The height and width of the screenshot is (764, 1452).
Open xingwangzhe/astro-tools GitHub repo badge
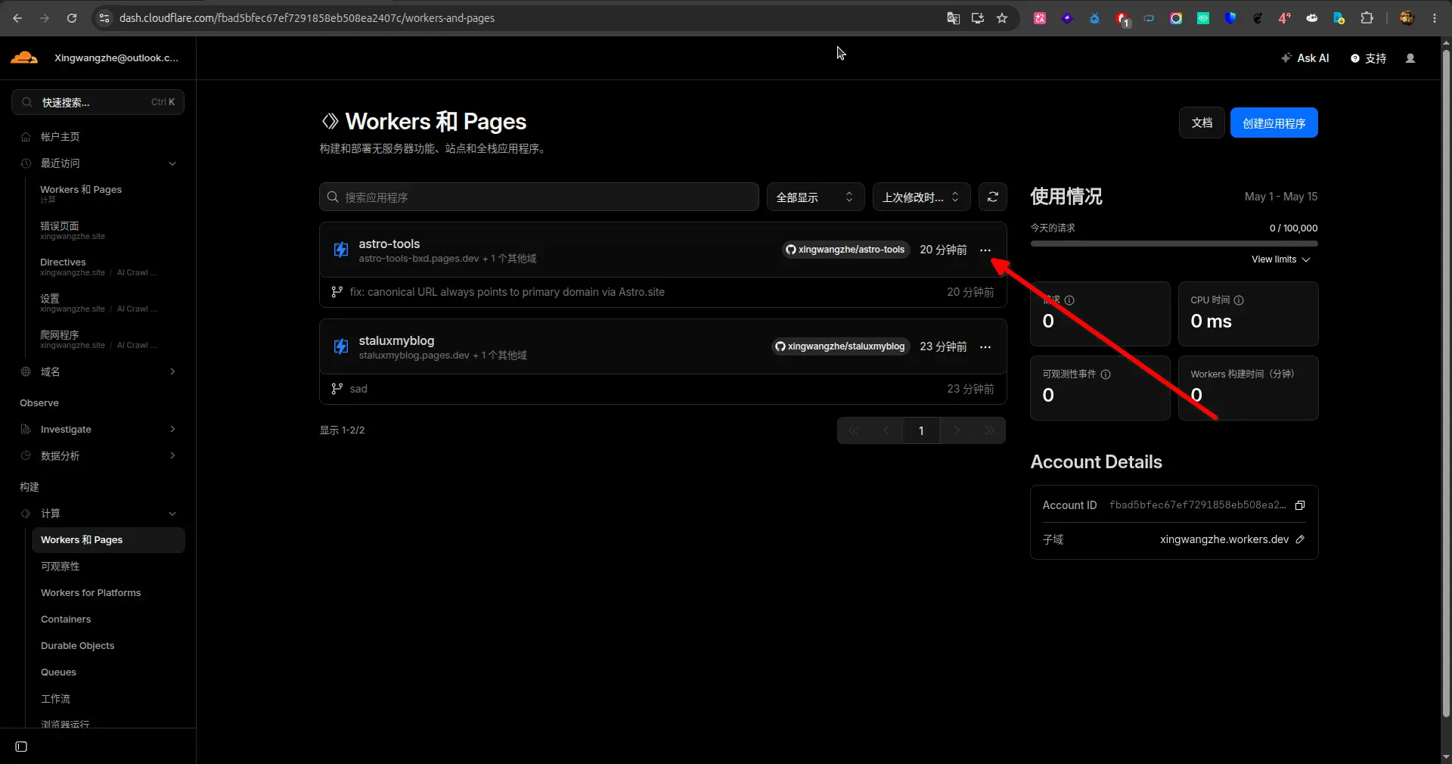tap(845, 250)
